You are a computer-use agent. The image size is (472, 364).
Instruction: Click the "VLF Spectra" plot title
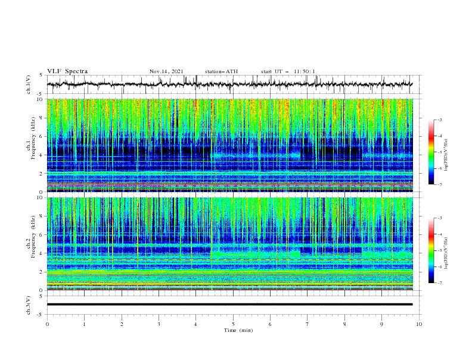pos(67,71)
